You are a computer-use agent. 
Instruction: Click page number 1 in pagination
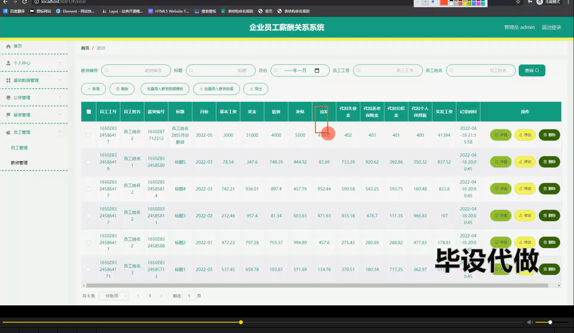pyautogui.click(x=150, y=296)
